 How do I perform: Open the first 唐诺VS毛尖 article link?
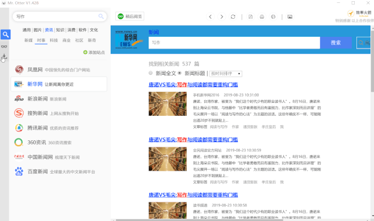pos(193,85)
